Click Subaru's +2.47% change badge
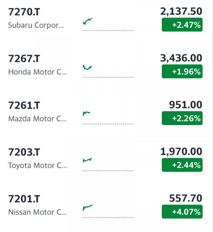Viewport: 213px width, 232px height. [182, 25]
